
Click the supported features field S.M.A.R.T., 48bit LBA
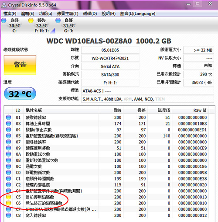pyautogui.click(x=147, y=99)
